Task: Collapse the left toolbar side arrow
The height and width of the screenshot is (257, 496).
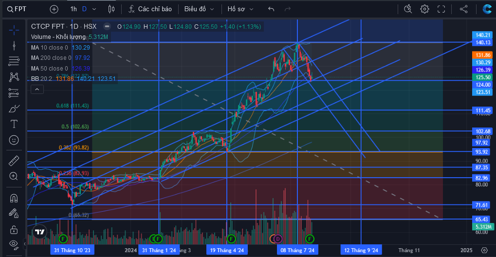Action: 25,244
